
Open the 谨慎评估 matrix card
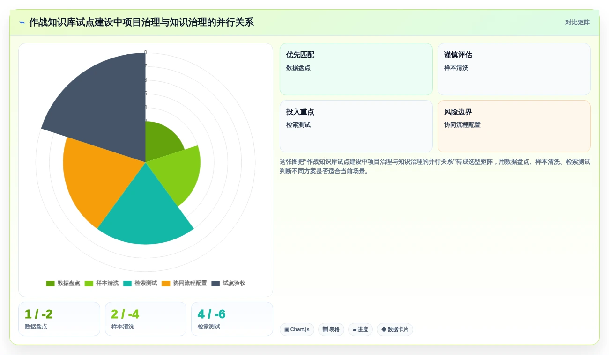(514, 69)
